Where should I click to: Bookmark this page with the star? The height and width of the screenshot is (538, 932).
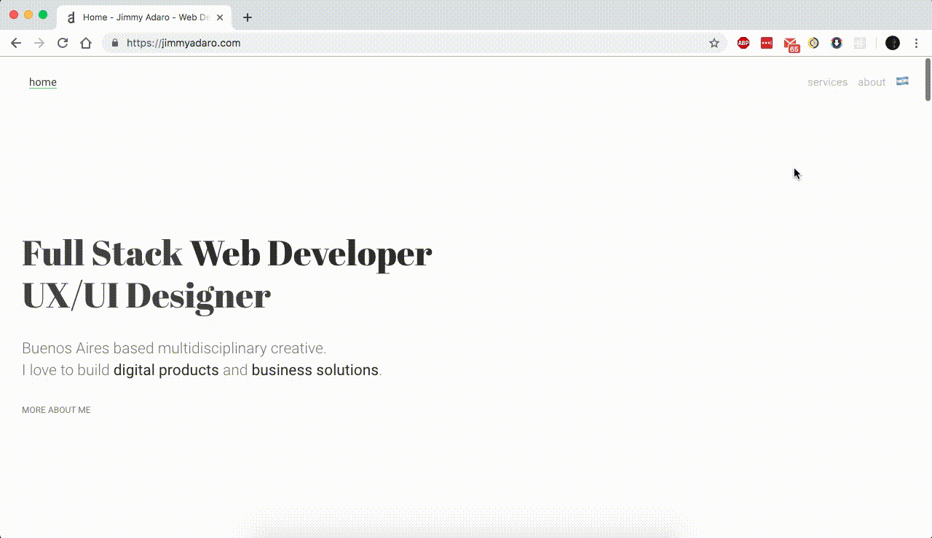pyautogui.click(x=714, y=43)
